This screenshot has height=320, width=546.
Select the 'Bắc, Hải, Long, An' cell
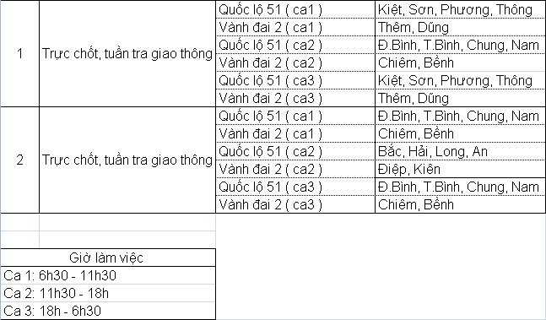(x=460, y=151)
